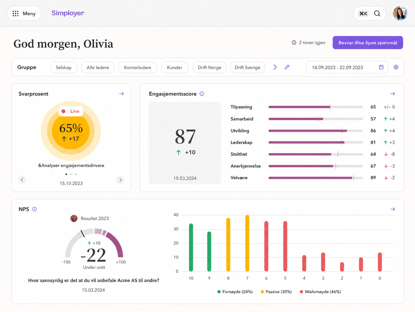This screenshot has width=415, height=312.
Task: Click the NPS gauge score -22
Action: [94, 255]
